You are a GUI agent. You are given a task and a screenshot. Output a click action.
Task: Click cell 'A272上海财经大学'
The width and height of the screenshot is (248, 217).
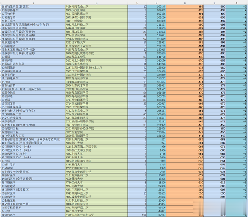tap(96, 168)
